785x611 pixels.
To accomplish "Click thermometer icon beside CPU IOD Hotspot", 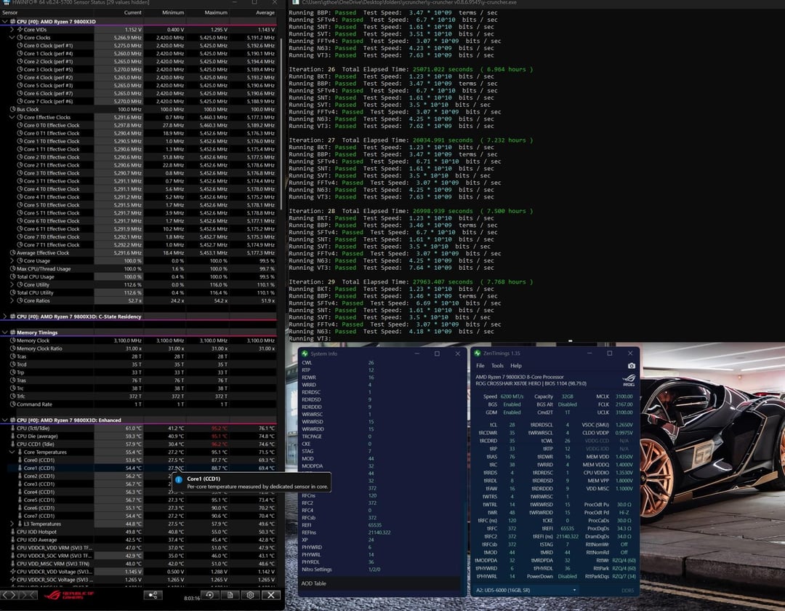I will click(12, 532).
